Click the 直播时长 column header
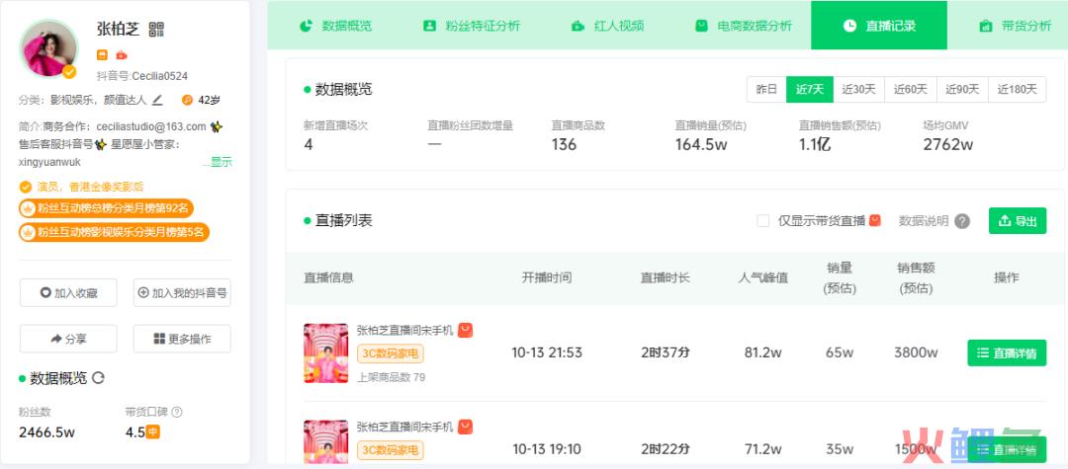 [666, 277]
